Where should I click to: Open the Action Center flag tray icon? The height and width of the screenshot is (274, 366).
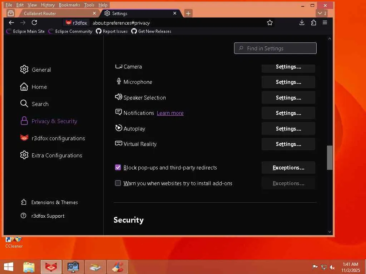point(315,267)
